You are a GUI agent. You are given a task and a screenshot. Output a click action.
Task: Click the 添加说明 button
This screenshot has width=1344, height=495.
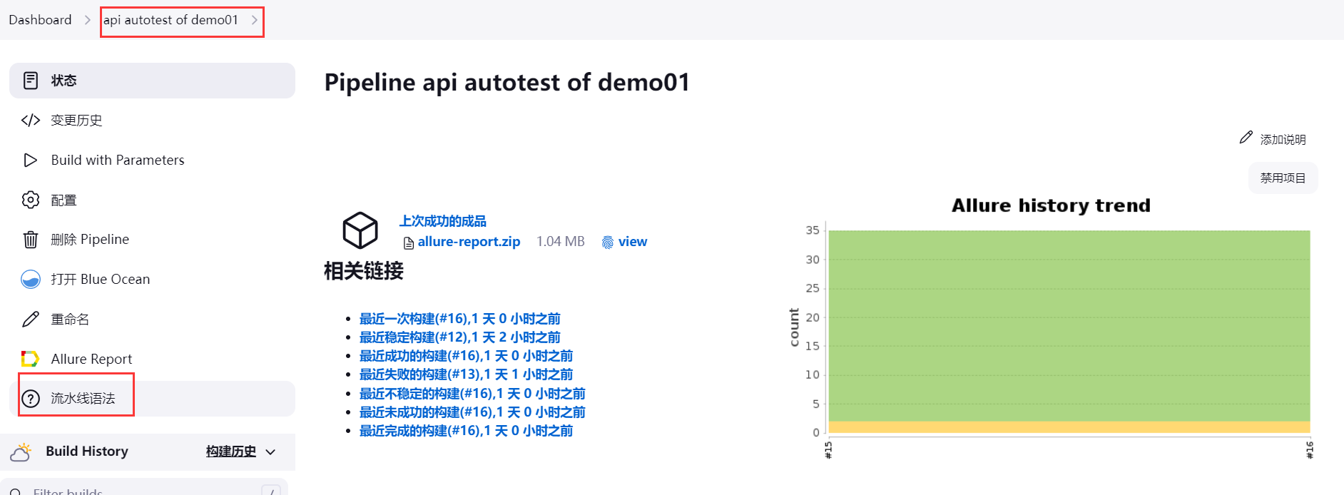1273,138
